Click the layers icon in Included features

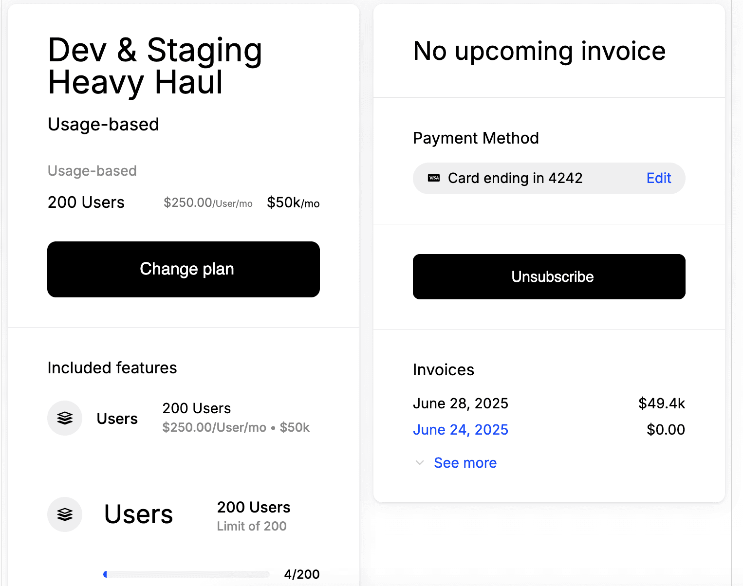click(x=65, y=418)
